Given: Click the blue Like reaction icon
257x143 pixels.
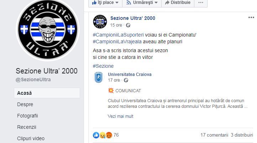Looking at the screenshot, I should pyautogui.click(x=96, y=135).
